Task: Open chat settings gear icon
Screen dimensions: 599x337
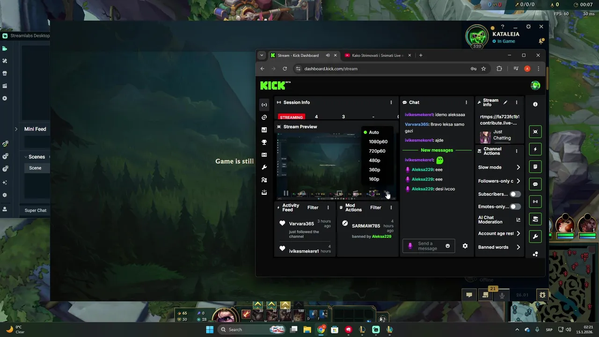Action: 465,246
